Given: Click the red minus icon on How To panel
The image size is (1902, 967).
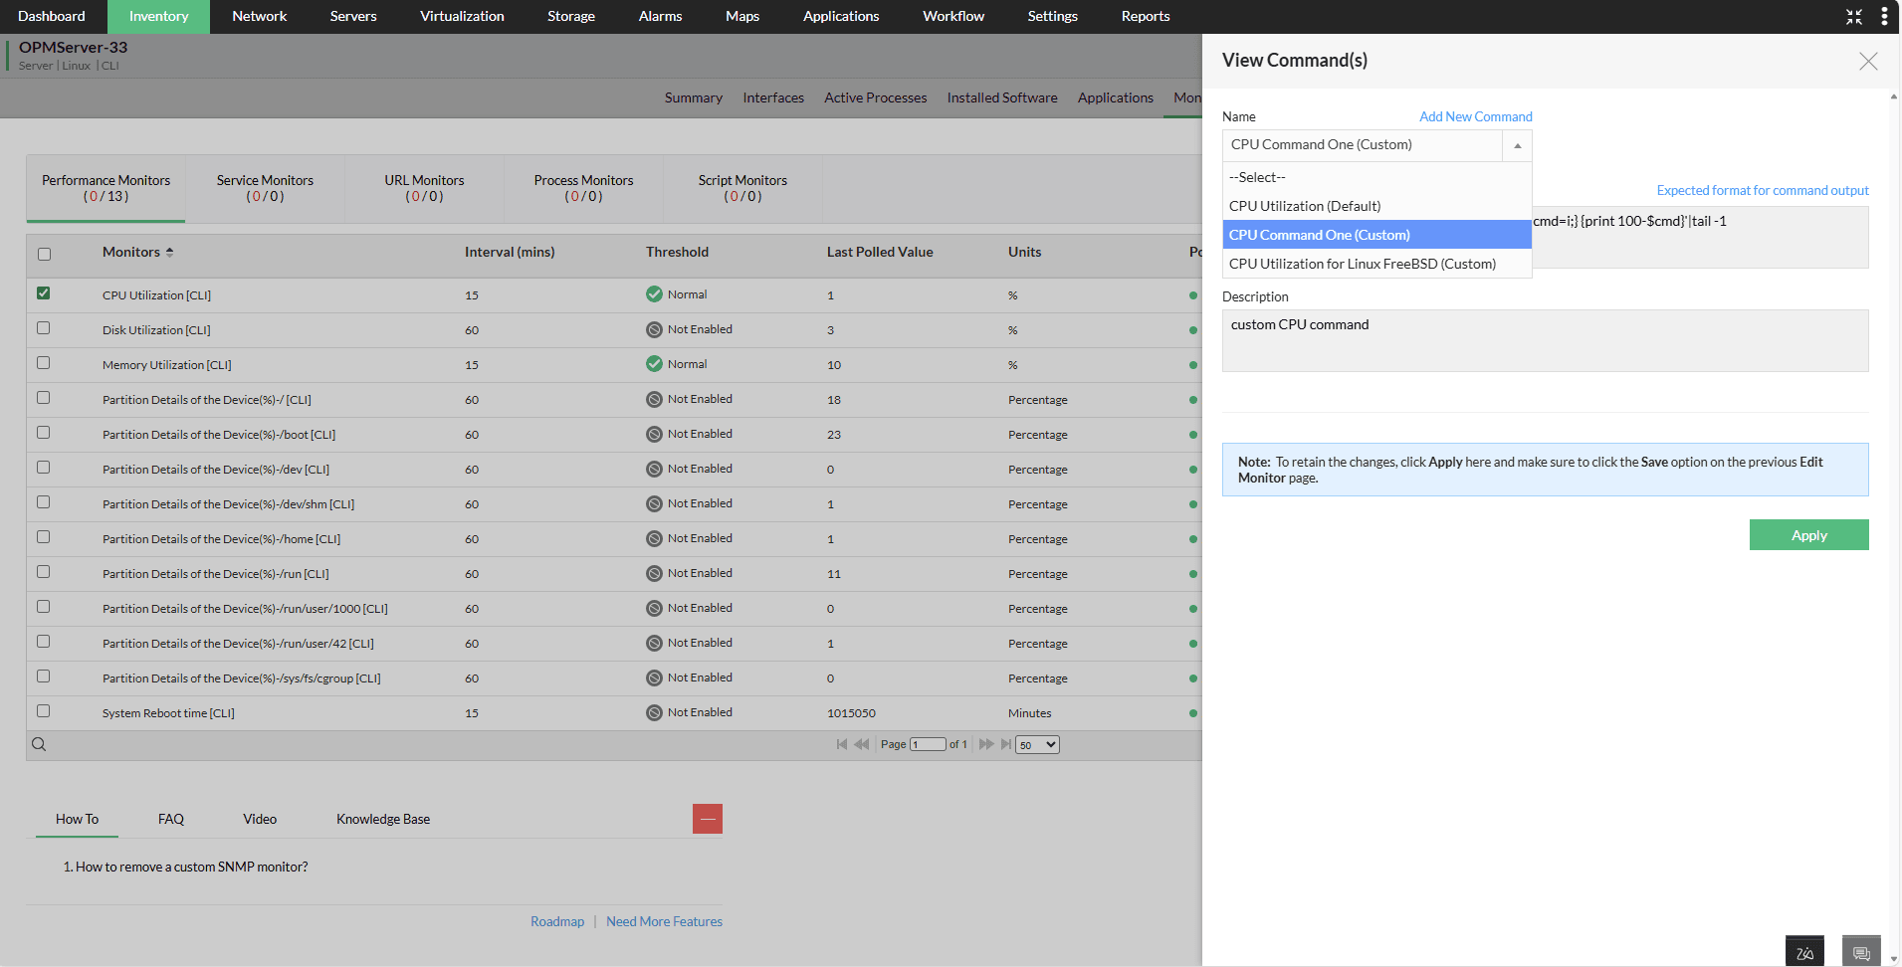Looking at the screenshot, I should point(708,818).
